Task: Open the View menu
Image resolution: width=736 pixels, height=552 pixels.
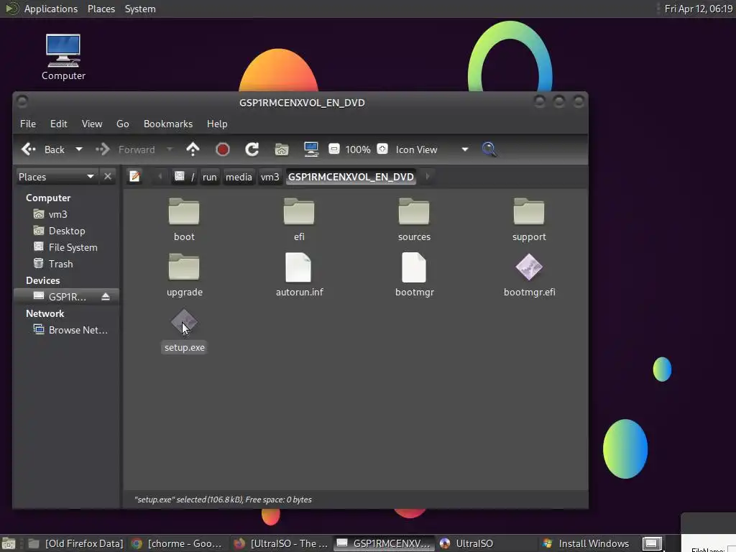Action: (92, 124)
